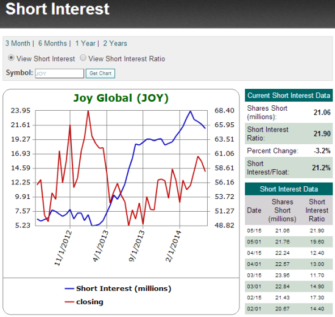Click the Joy Global (JOY) chart title

click(121, 99)
